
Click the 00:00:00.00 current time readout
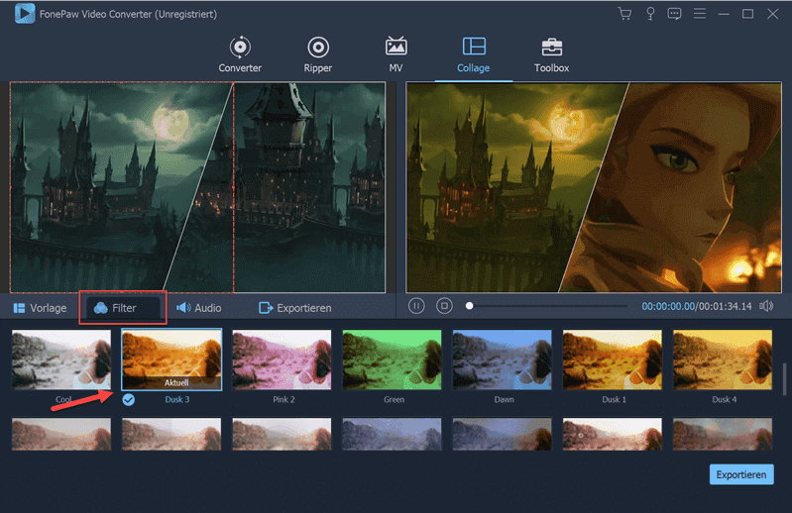pos(668,306)
